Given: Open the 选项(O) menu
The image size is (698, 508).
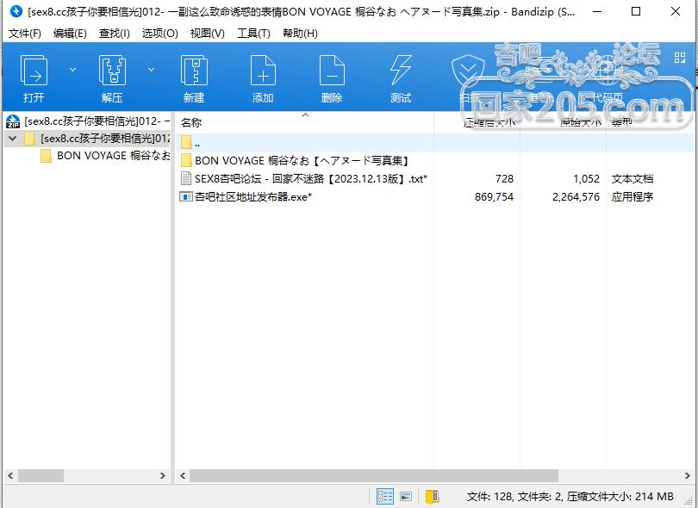Looking at the screenshot, I should 159,33.
